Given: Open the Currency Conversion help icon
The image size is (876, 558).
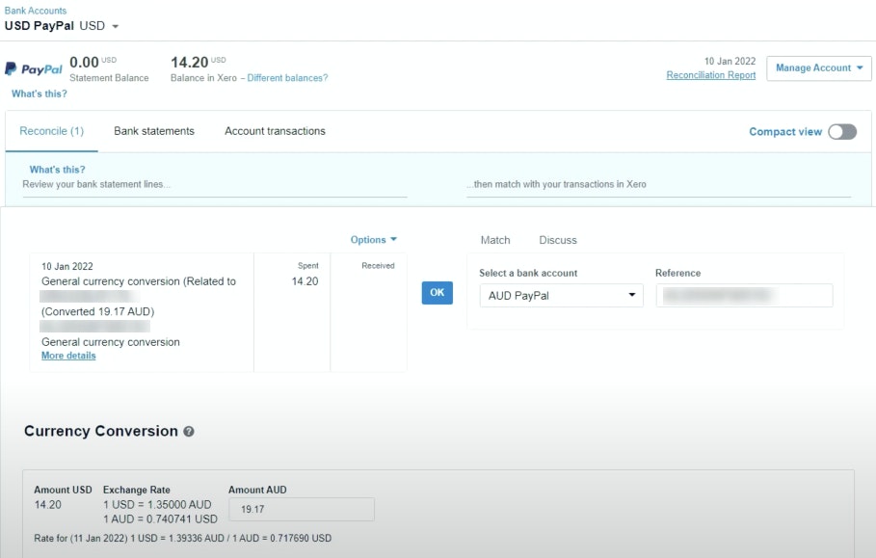Looking at the screenshot, I should (x=189, y=431).
